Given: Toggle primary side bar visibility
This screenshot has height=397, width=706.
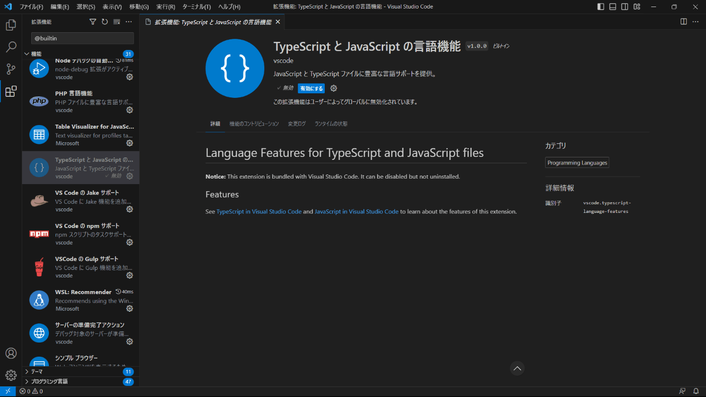Looking at the screenshot, I should (601, 7).
